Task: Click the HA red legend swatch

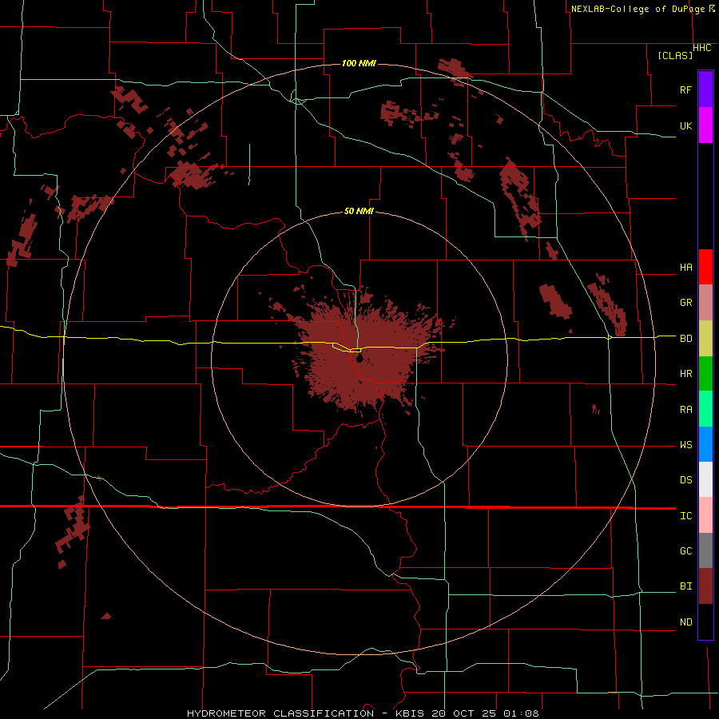Action: pos(705,267)
